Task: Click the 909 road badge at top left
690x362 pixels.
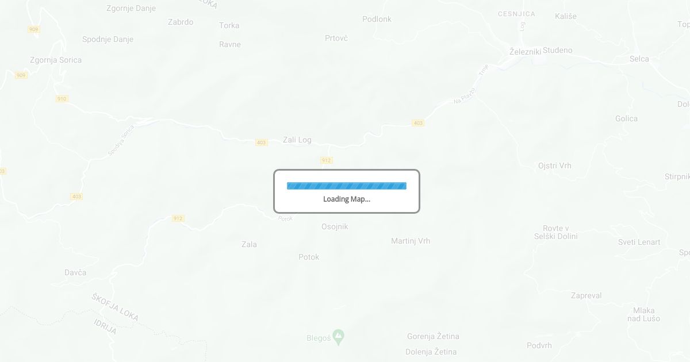Action: [x=33, y=29]
